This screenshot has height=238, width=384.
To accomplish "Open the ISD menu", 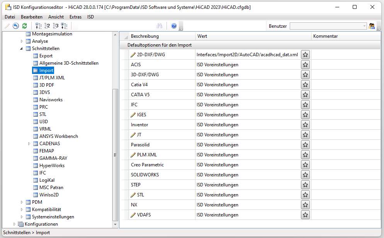I will 90,17.
